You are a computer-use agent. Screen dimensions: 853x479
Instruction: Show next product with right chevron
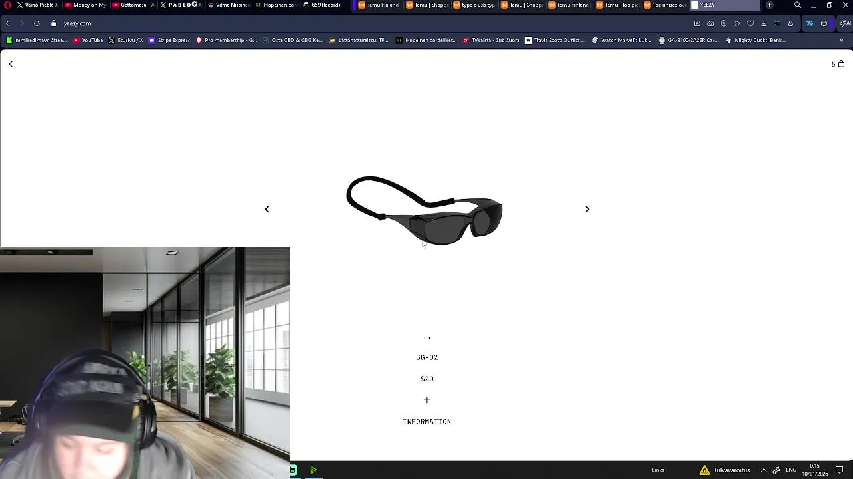587,209
